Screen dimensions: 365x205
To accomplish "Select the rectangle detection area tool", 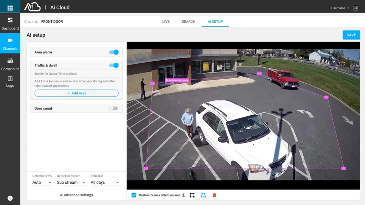I will 192,195.
